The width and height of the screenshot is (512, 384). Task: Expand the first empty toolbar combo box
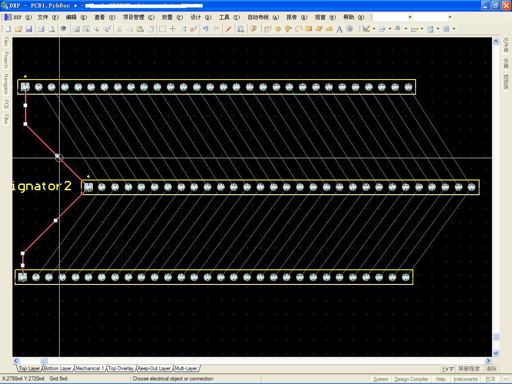point(410,17)
